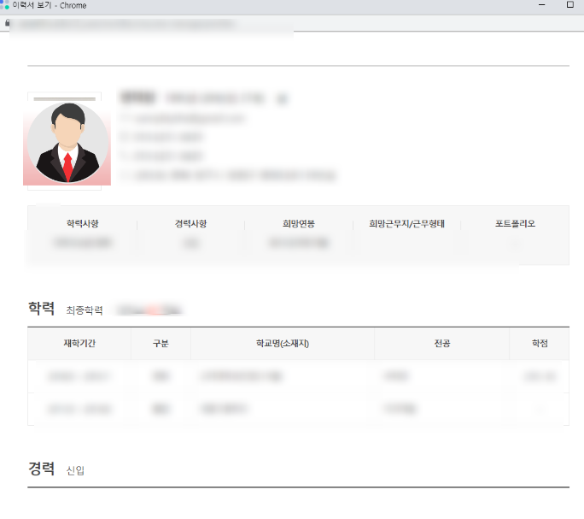This screenshot has height=519, width=584.
Task: Select the 포트폴리오 summary header
Action: (x=515, y=223)
